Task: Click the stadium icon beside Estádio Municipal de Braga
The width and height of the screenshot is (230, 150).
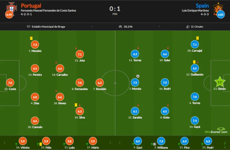Action: 28,27
